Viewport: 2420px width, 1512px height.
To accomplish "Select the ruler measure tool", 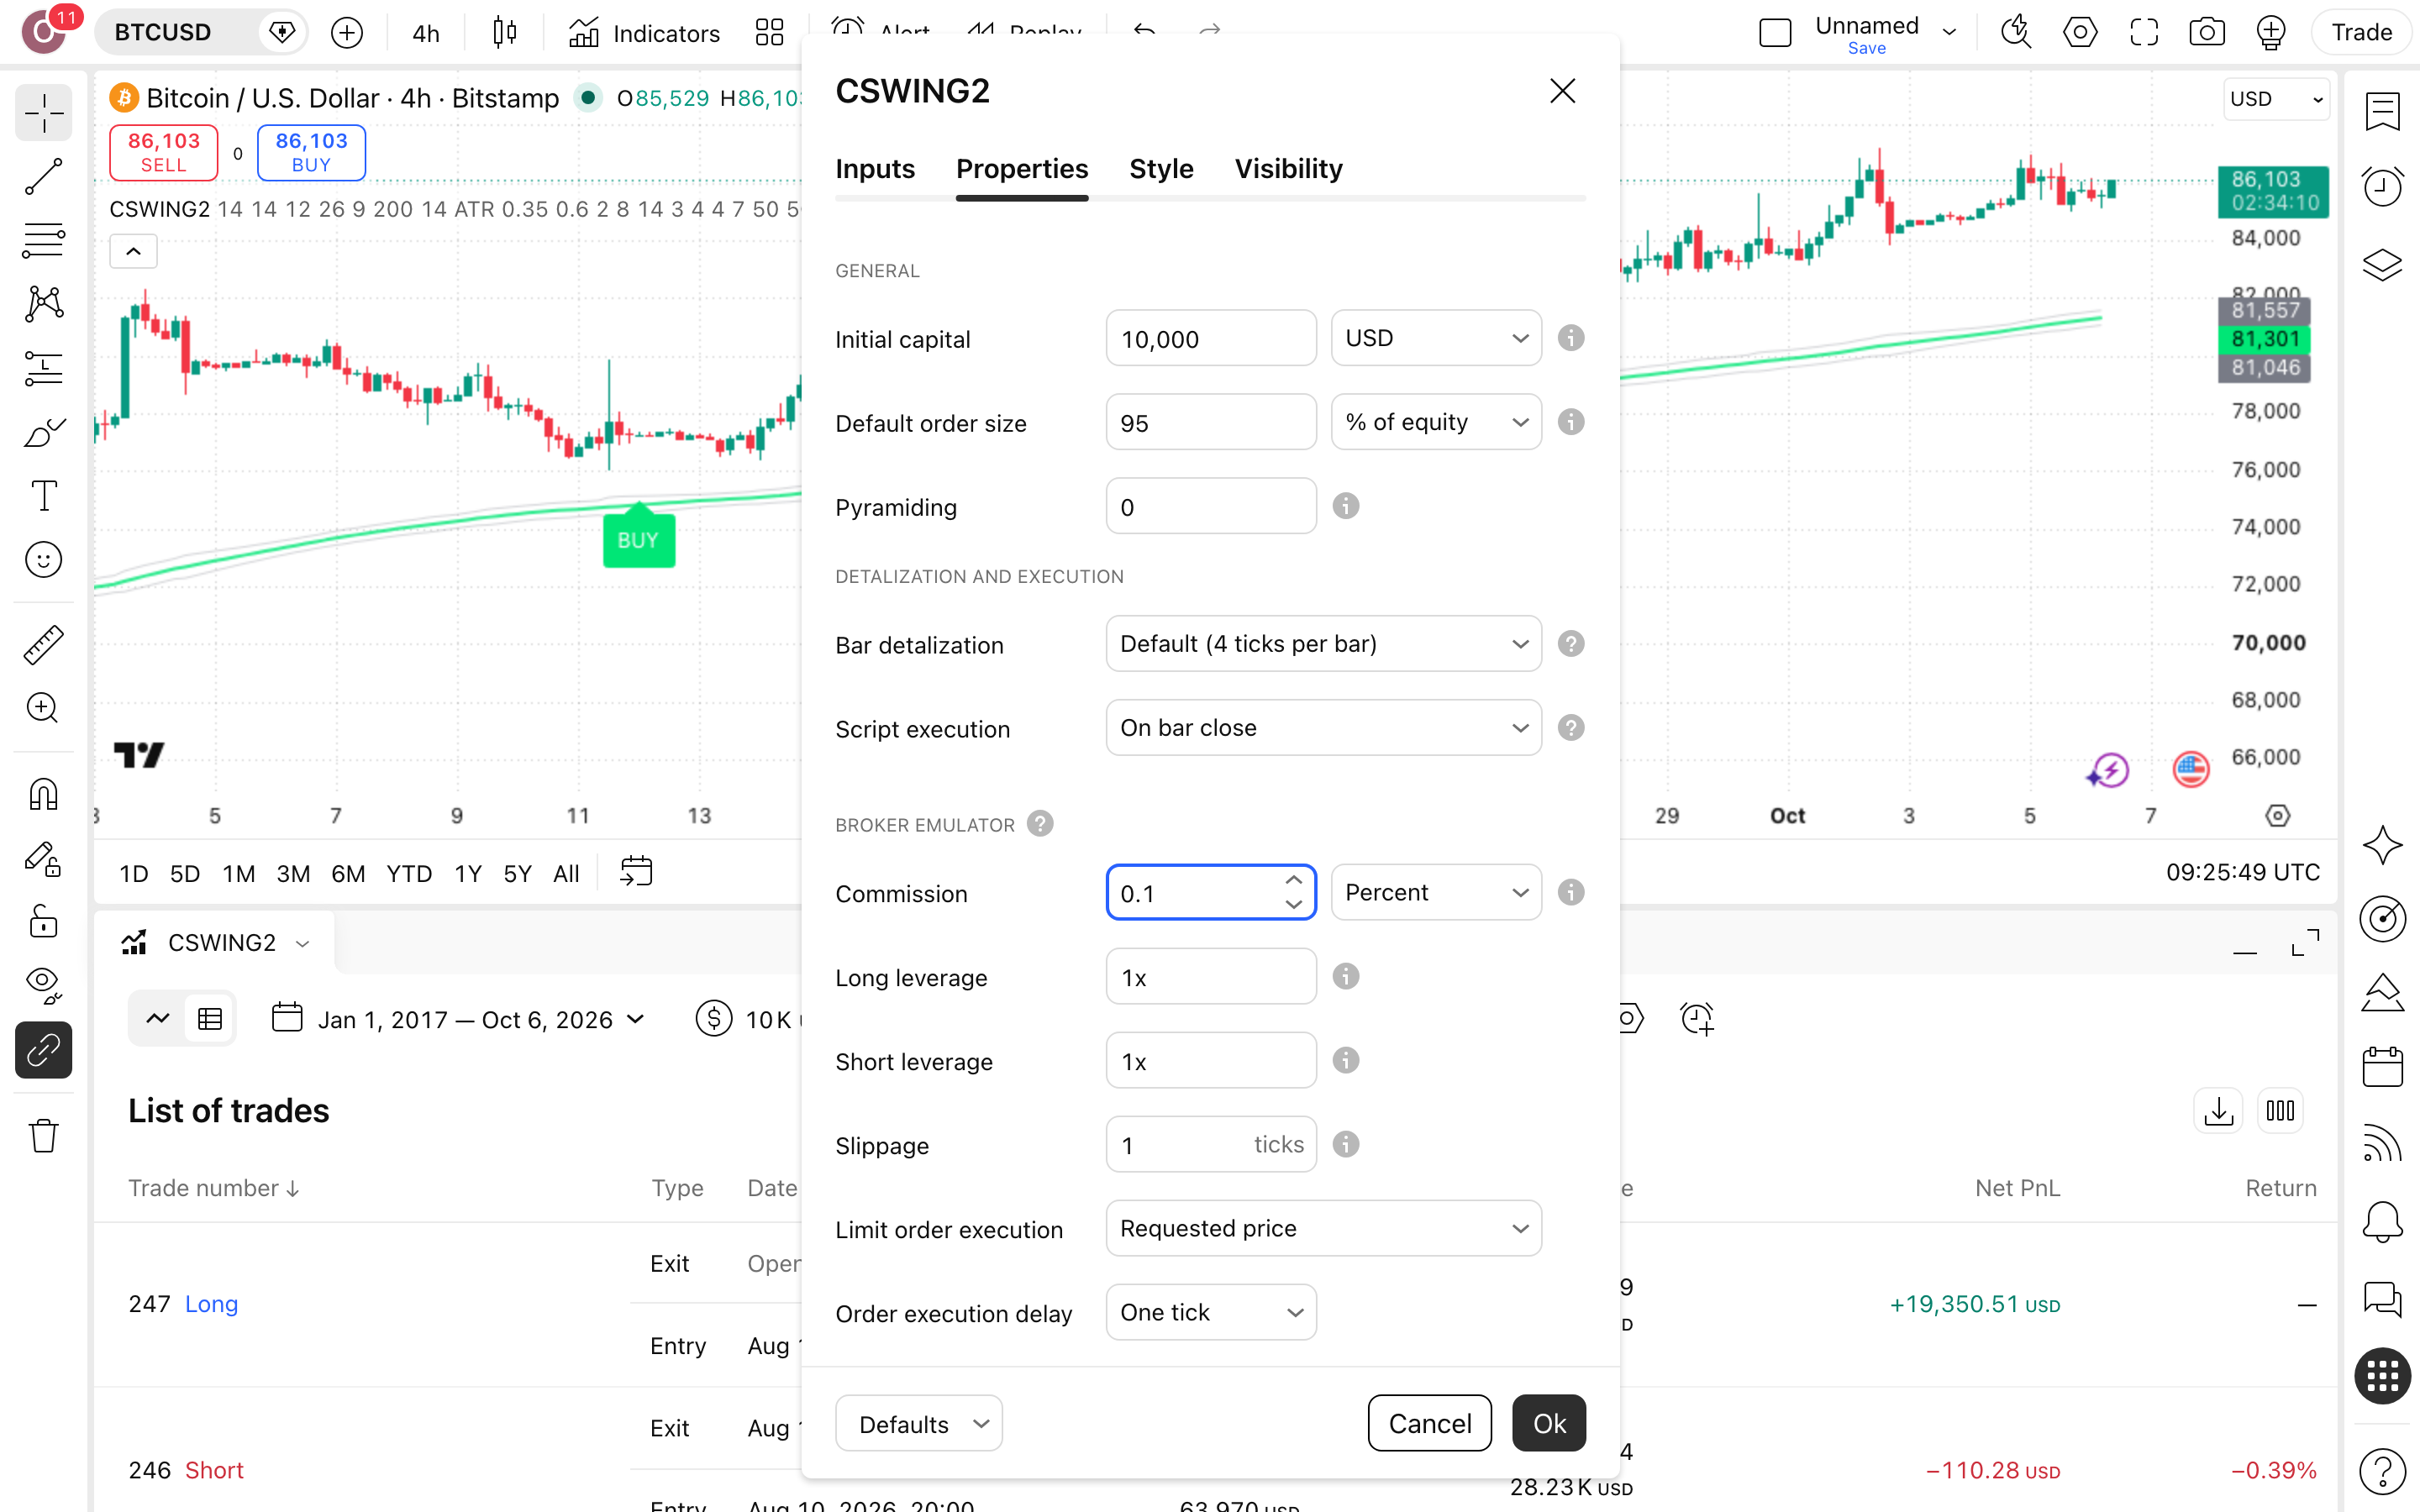I will (43, 644).
